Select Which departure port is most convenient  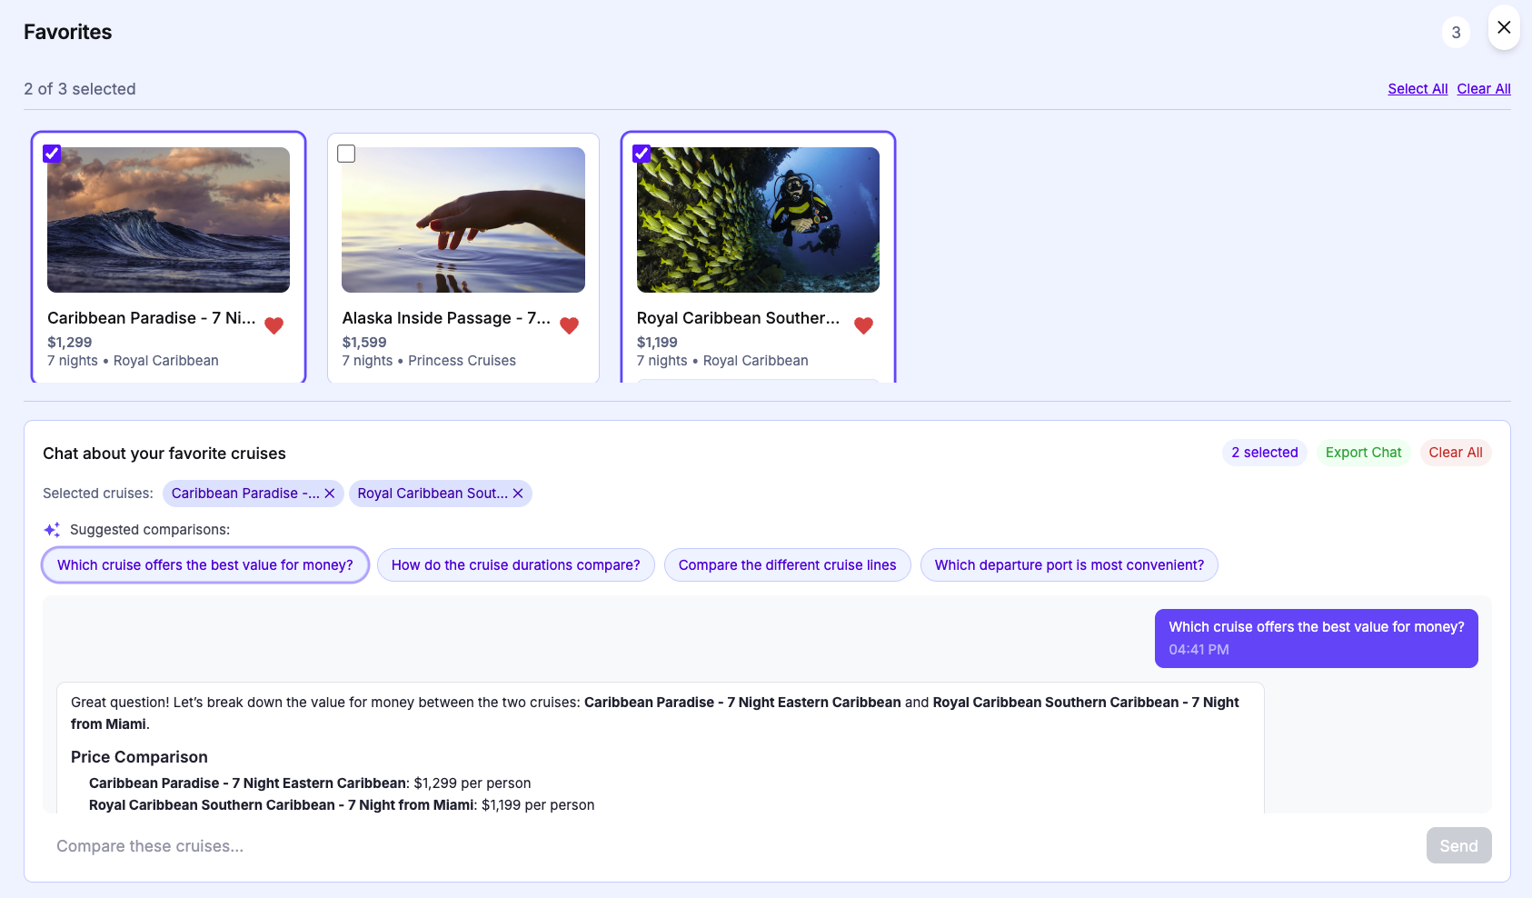click(1069, 565)
